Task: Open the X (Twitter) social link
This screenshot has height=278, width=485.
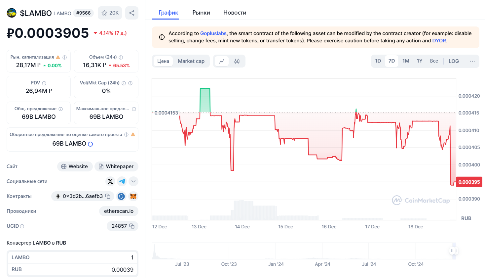Action: coord(110,181)
